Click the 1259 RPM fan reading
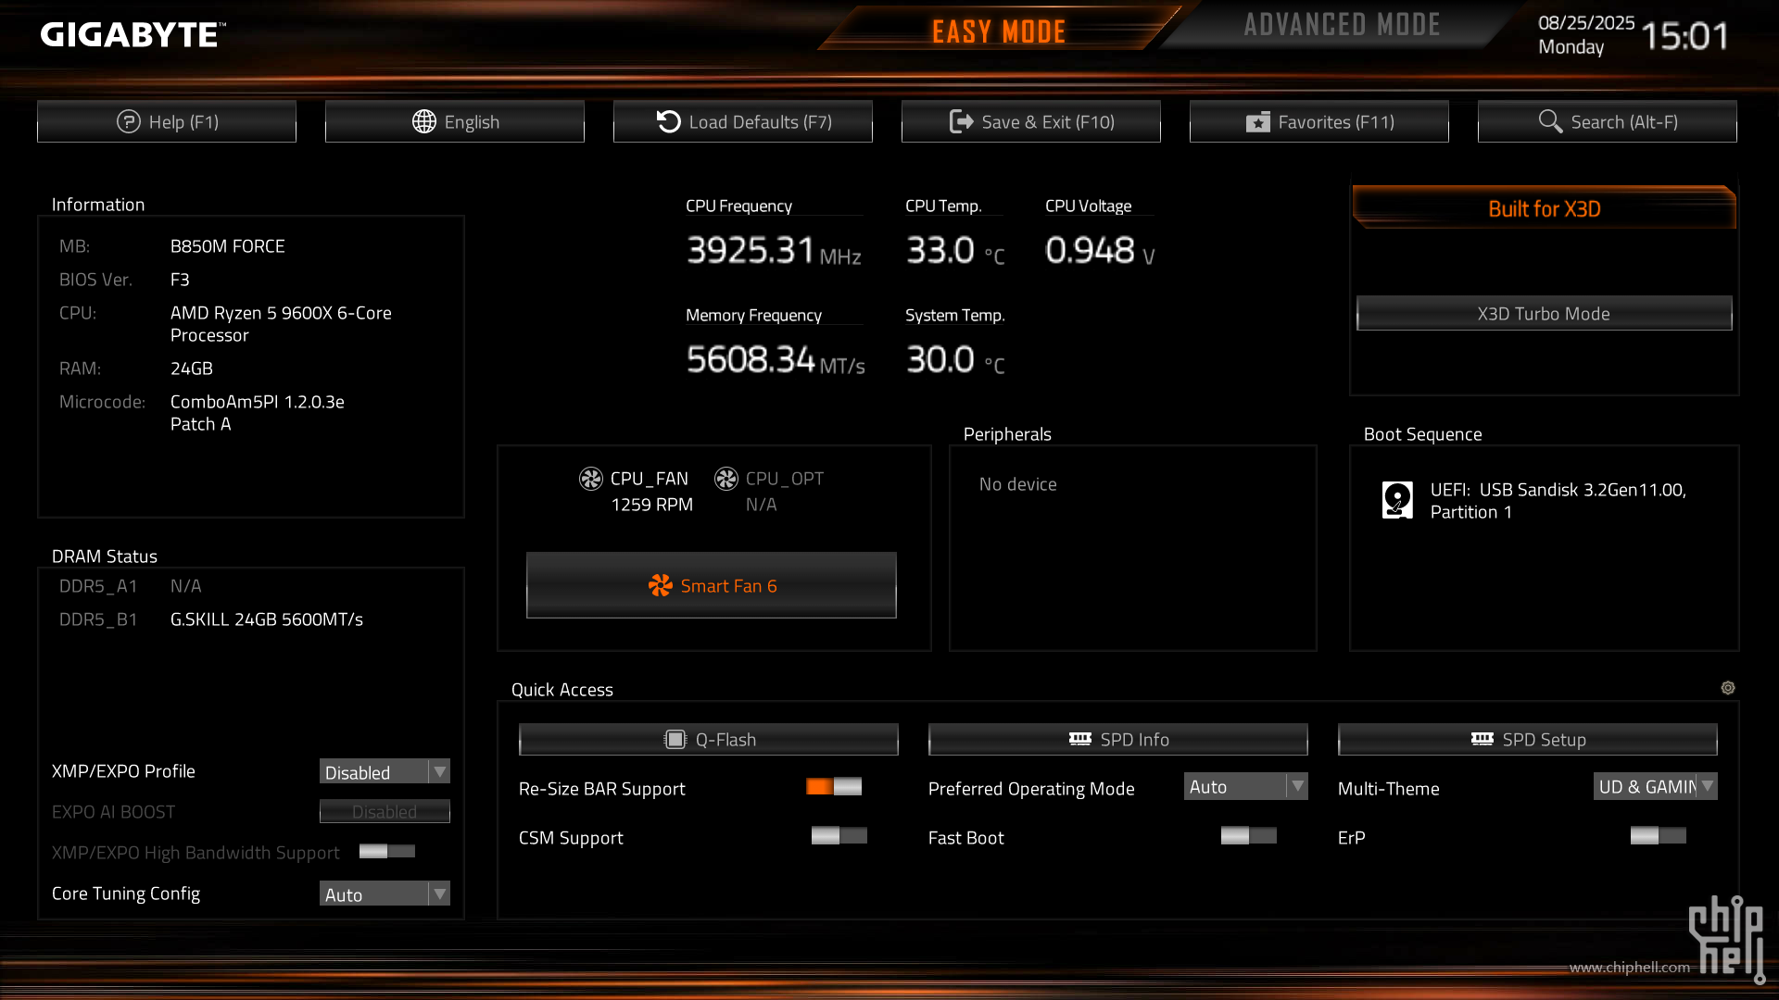1779x1000 pixels. pyautogui.click(x=651, y=504)
